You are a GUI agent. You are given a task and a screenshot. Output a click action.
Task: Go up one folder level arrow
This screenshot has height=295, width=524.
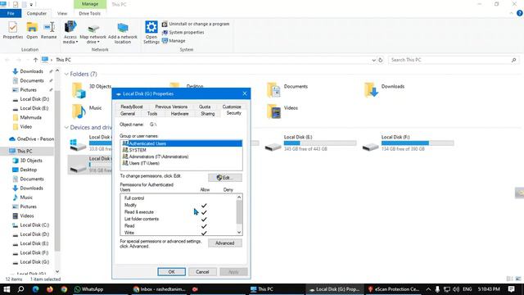pyautogui.click(x=35, y=60)
